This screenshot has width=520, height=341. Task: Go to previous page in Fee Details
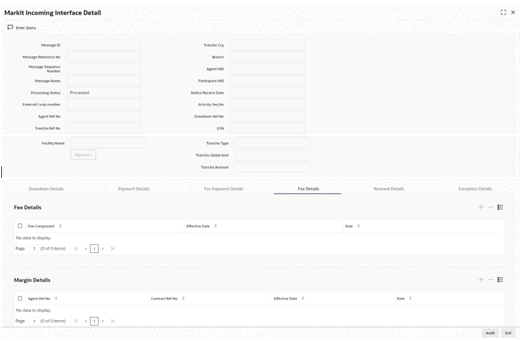pyautogui.click(x=86, y=249)
